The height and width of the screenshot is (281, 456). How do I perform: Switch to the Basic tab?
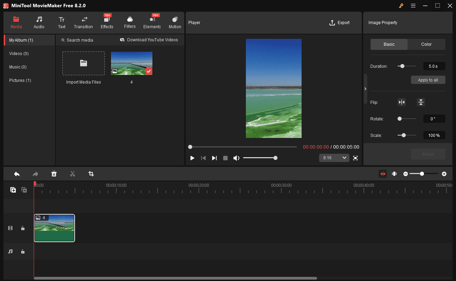pyautogui.click(x=389, y=44)
